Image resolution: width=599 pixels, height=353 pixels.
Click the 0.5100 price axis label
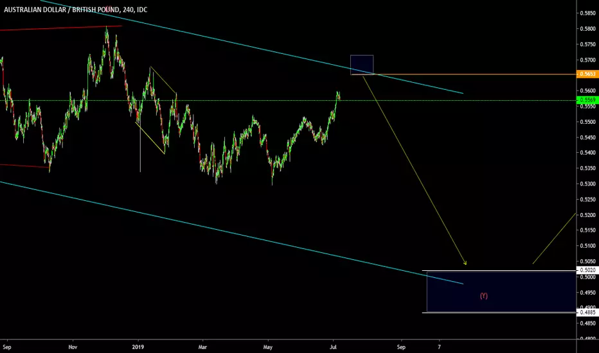coord(587,246)
